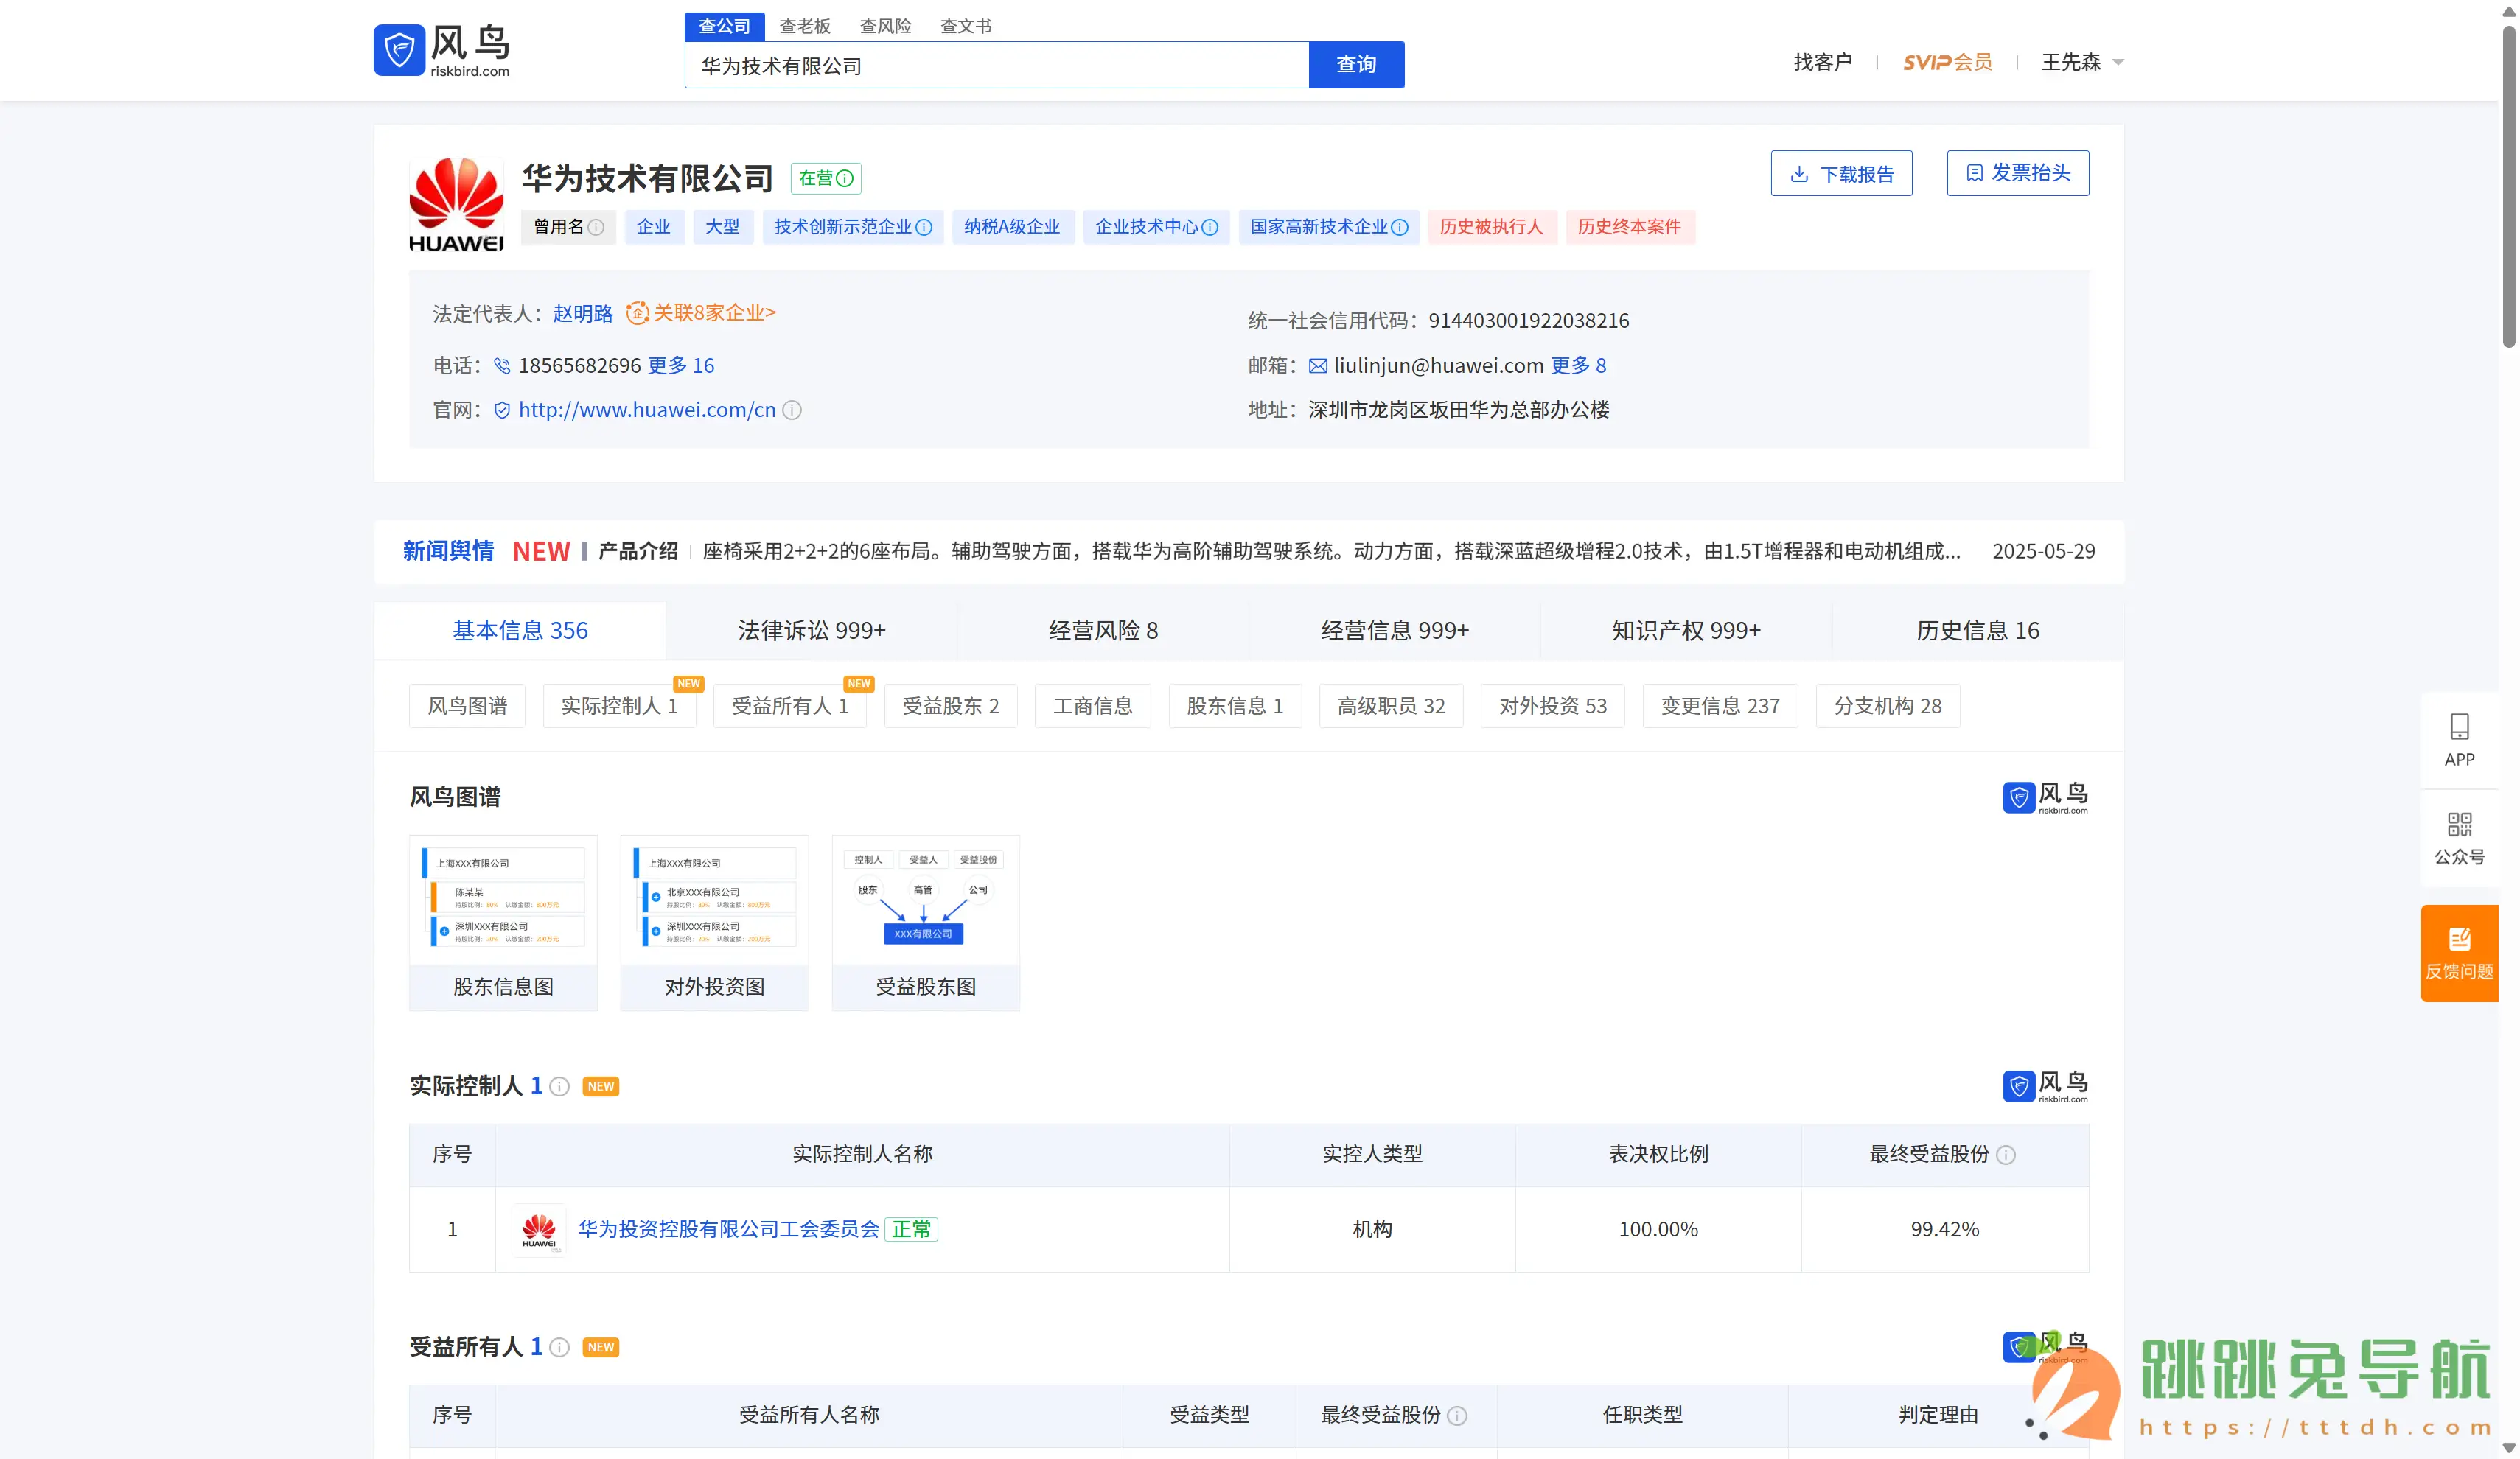Click Huawei logo in 实际控制人 table row
The height and width of the screenshot is (1459, 2520).
[539, 1230]
